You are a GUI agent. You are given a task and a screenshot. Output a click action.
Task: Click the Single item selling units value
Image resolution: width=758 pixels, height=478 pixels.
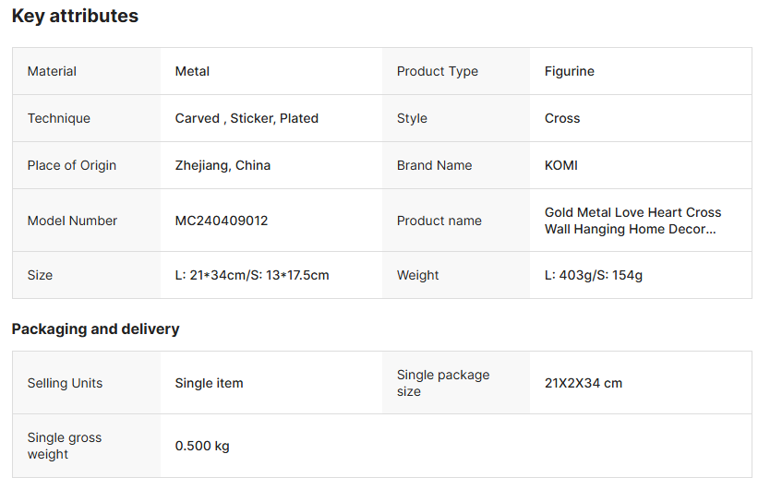(209, 383)
